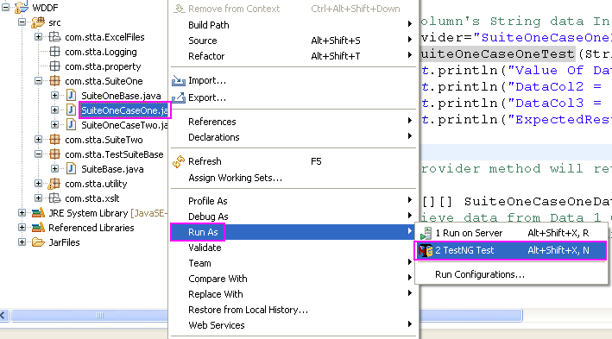Click the com.stta.SuiteOne package icon
This screenshot has width=612, height=339.
[x=54, y=81]
